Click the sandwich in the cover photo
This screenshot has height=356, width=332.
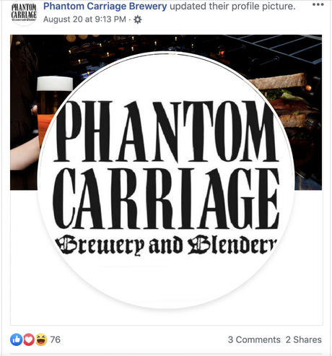[287, 101]
